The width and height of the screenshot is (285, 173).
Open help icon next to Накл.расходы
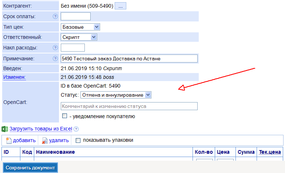(55, 48)
